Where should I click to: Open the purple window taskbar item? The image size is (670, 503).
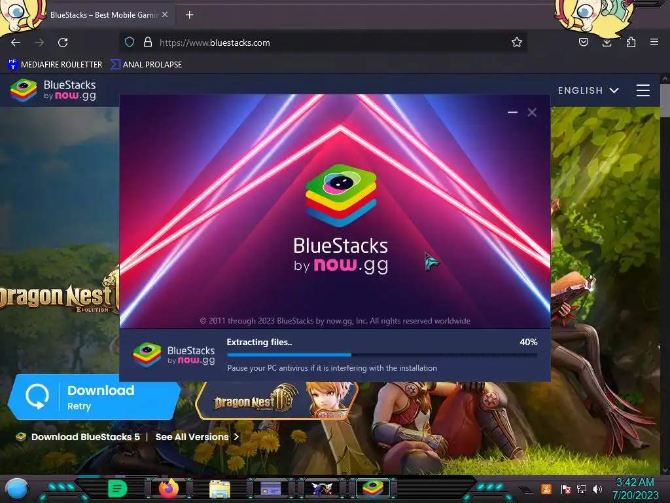271,489
